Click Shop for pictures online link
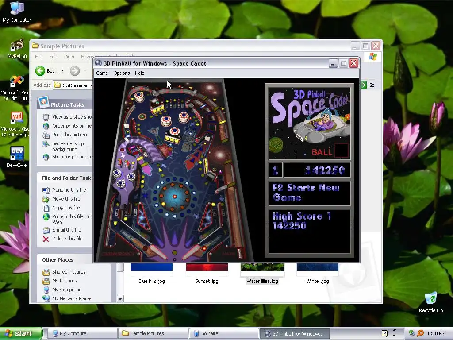The height and width of the screenshot is (340, 453). click(x=72, y=157)
